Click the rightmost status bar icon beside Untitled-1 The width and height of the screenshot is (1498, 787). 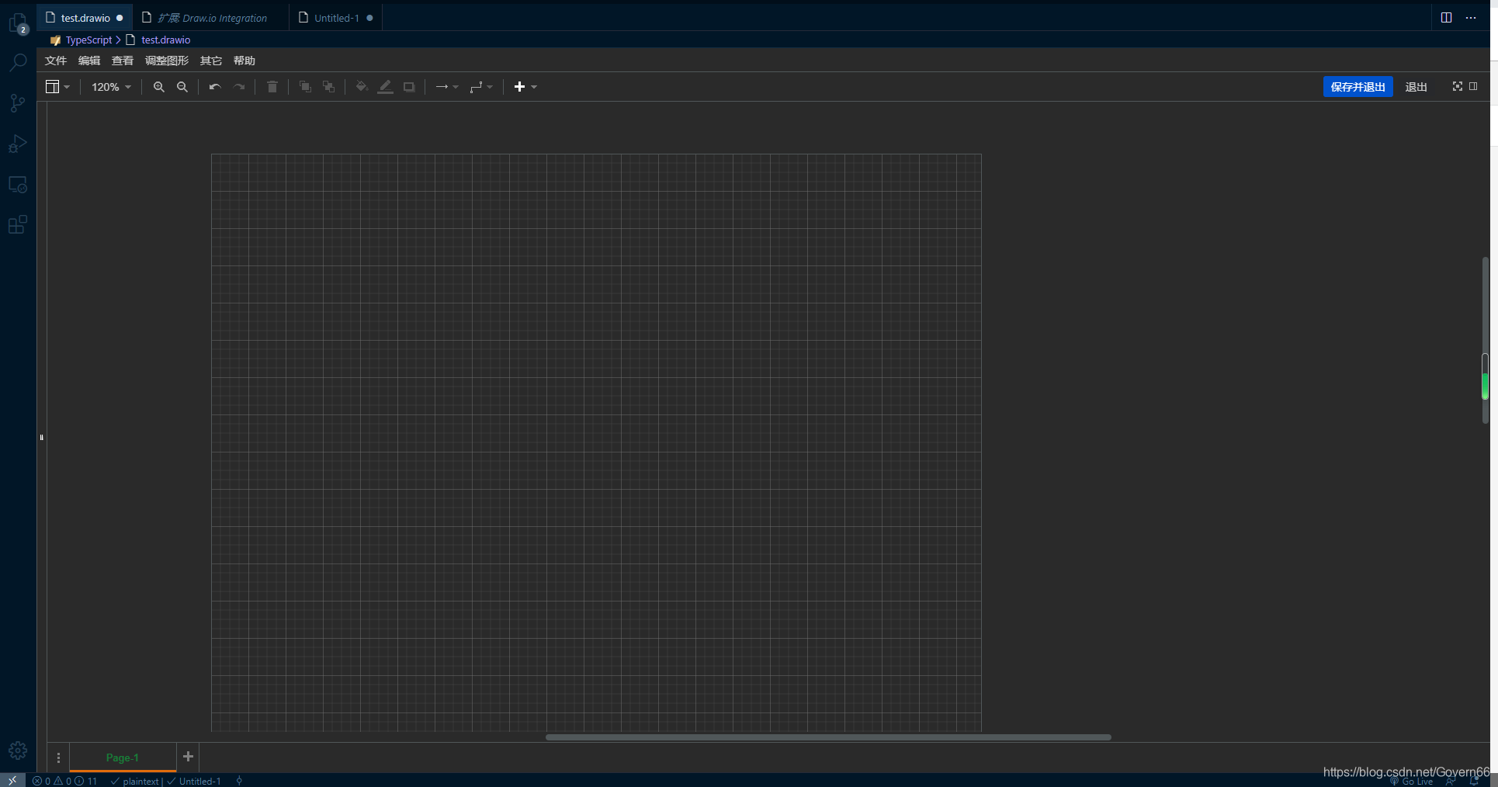[x=239, y=781]
